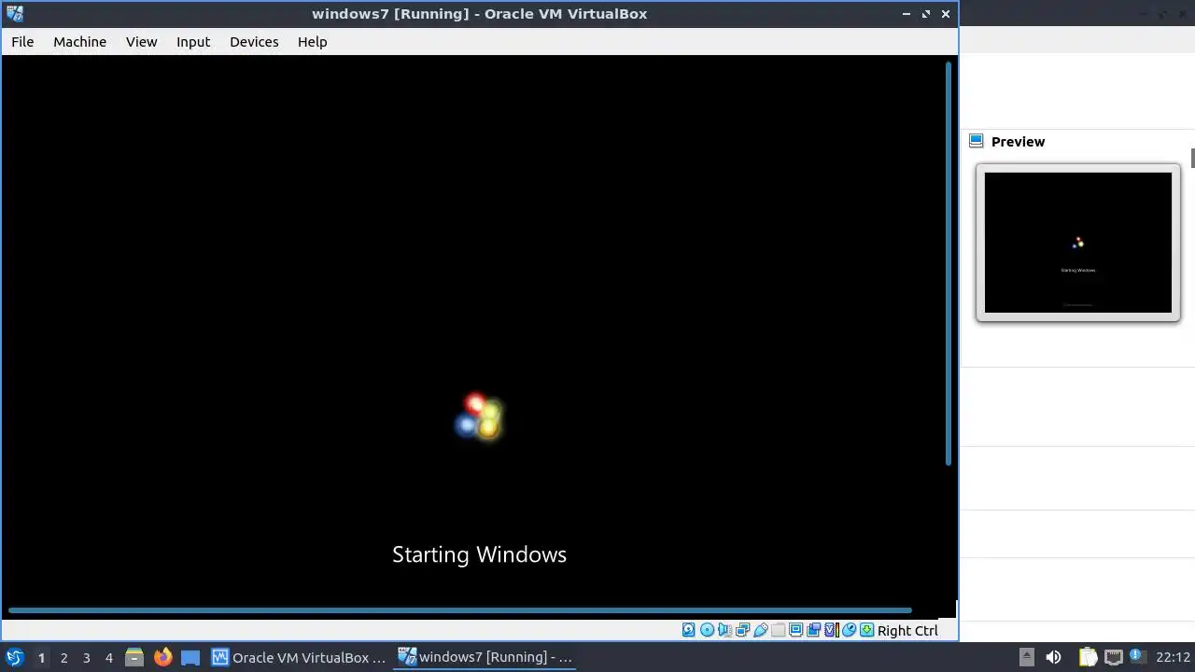Maximize the windows7 VM window
Image resolution: width=1195 pixels, height=672 pixels.
(x=926, y=14)
